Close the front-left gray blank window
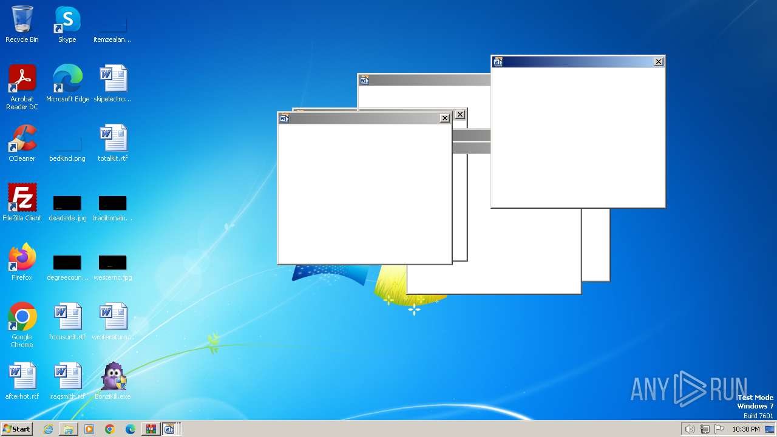The image size is (777, 437). tap(445, 118)
